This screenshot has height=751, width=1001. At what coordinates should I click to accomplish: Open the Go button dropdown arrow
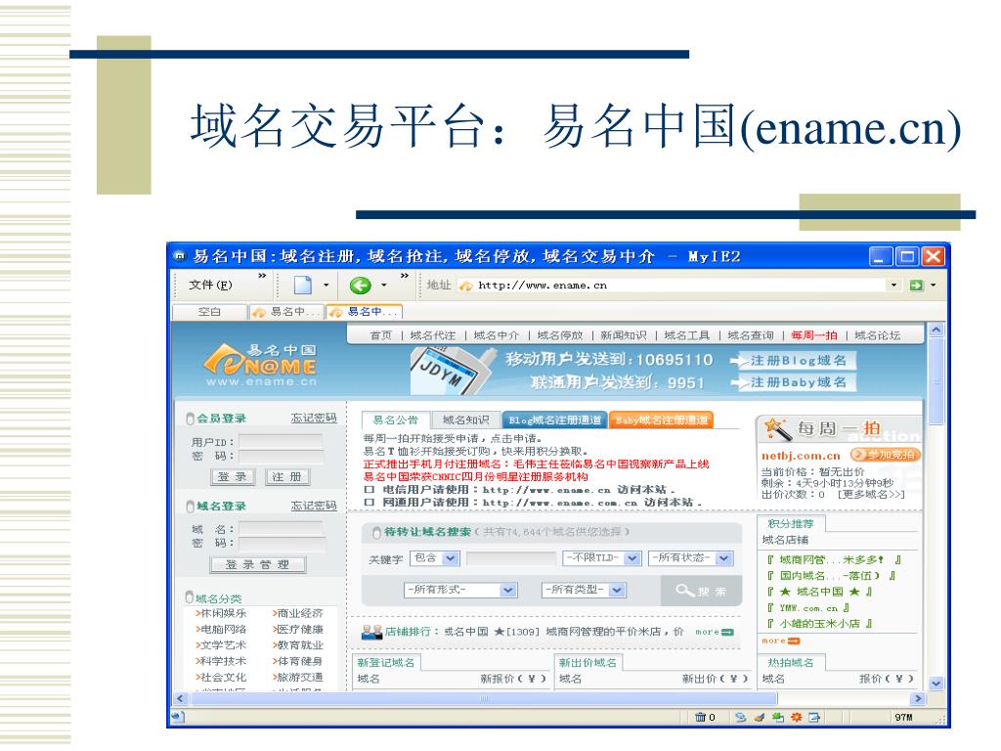(933, 286)
